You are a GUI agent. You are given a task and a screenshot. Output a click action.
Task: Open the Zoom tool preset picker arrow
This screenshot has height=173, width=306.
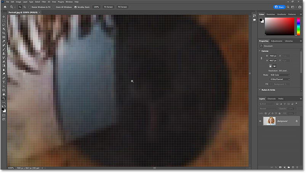click(x=15, y=7)
